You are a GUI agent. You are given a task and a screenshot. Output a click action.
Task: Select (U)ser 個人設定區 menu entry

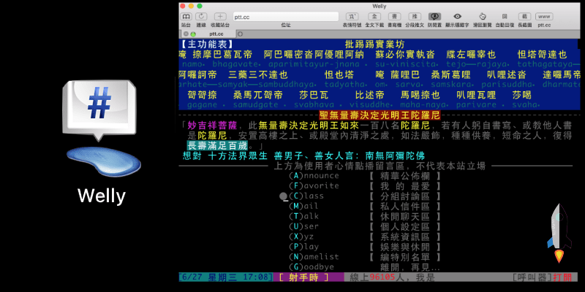(365, 226)
